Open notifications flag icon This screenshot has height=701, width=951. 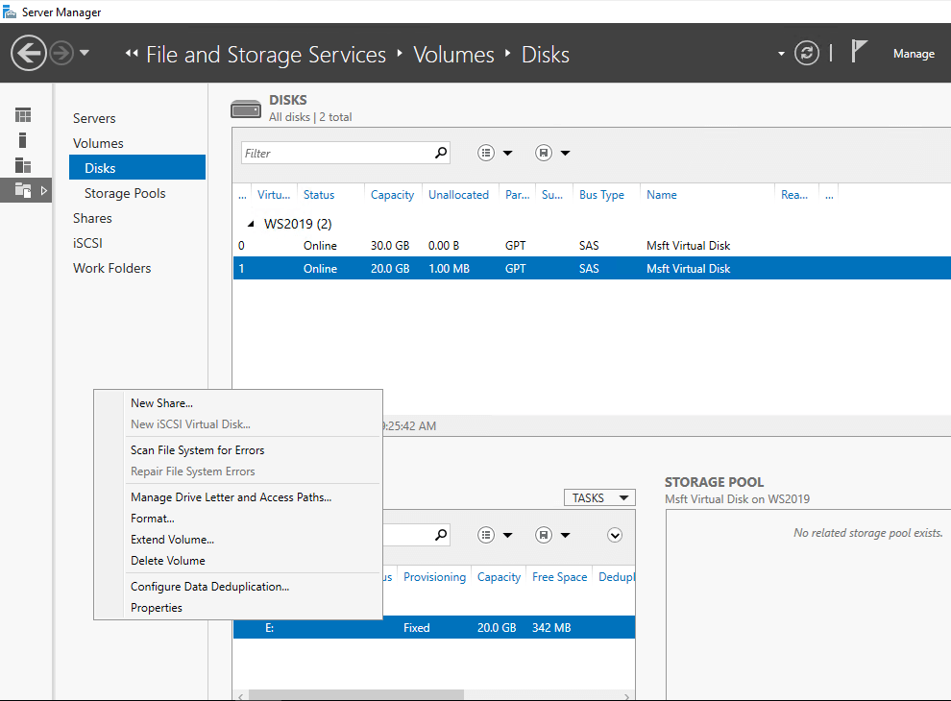pyautogui.click(x=858, y=52)
